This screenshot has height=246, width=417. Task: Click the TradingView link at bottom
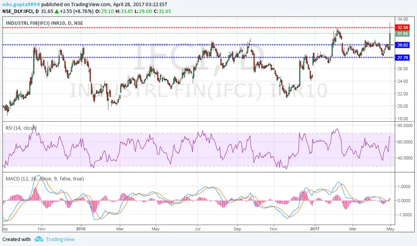tap(60, 239)
